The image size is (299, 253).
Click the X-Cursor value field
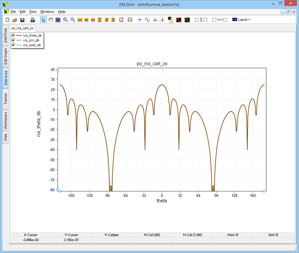(x=30, y=240)
